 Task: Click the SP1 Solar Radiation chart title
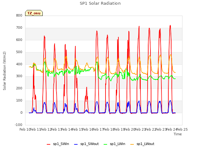pos(100,3)
